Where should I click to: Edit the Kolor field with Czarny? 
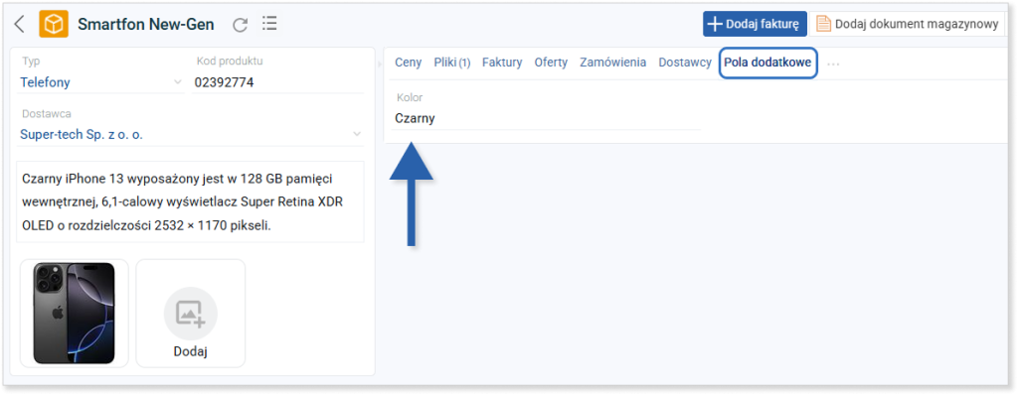[547, 119]
